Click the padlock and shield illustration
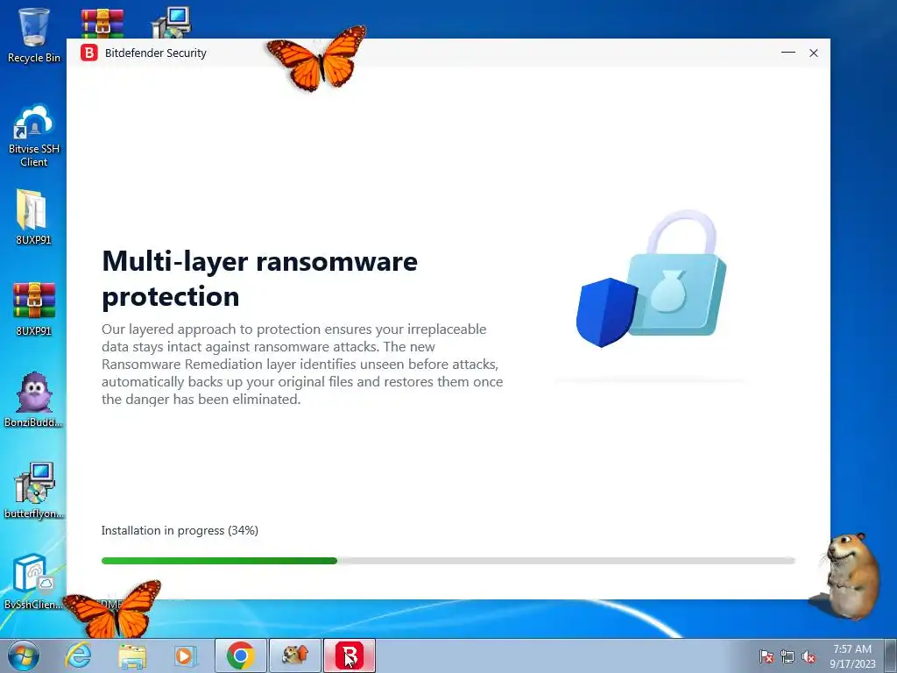897x673 pixels. click(651, 279)
